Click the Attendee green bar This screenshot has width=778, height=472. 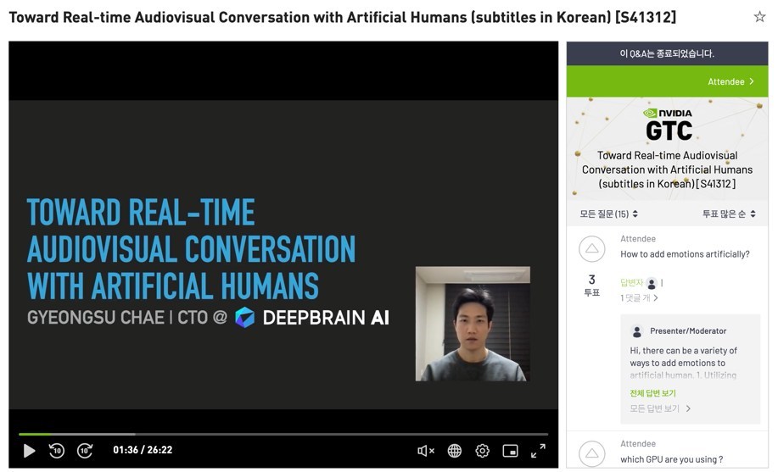pyautogui.click(x=667, y=81)
